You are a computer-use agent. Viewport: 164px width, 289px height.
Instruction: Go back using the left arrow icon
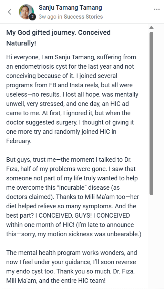10,12
